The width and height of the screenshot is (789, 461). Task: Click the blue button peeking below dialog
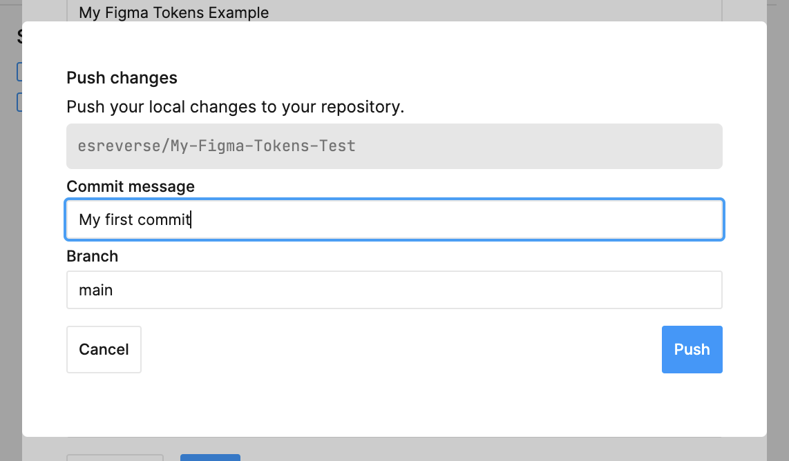point(210,457)
